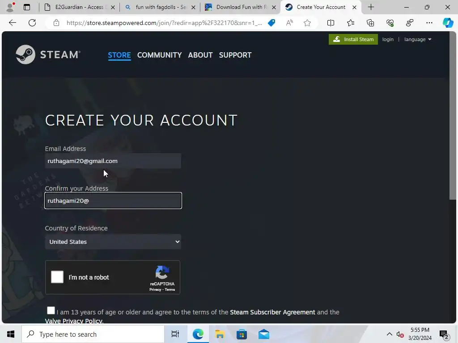Add this page to favorites with the star icon

(x=307, y=23)
